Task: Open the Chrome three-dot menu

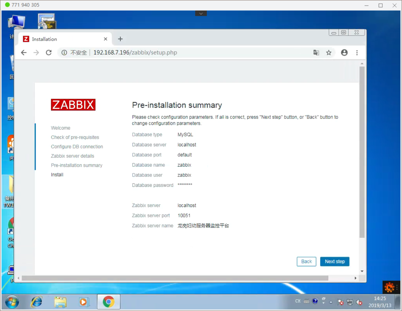Action: tap(357, 53)
